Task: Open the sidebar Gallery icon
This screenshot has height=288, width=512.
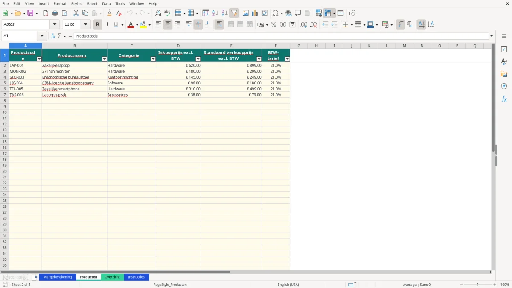Action: tap(504, 74)
